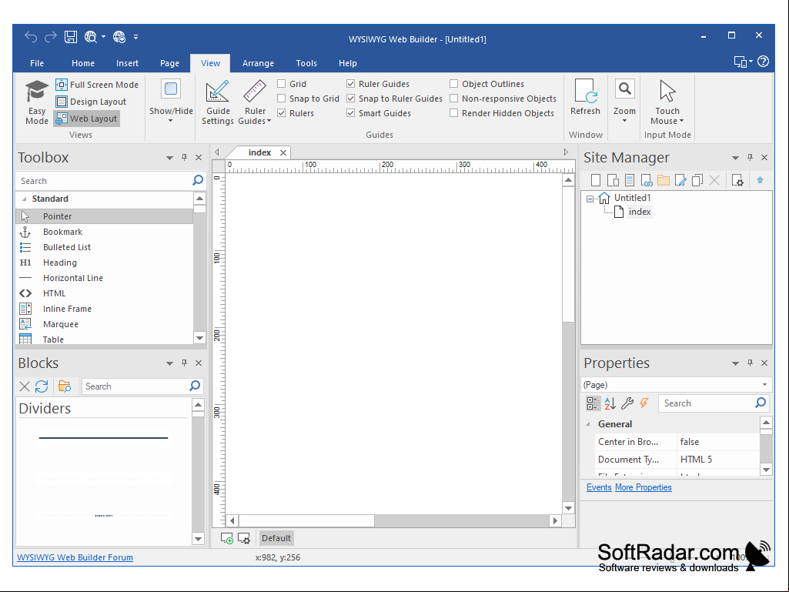Screen dimensions: 789x592
Task: Add a responsive page with the device icon
Action: pos(613,180)
